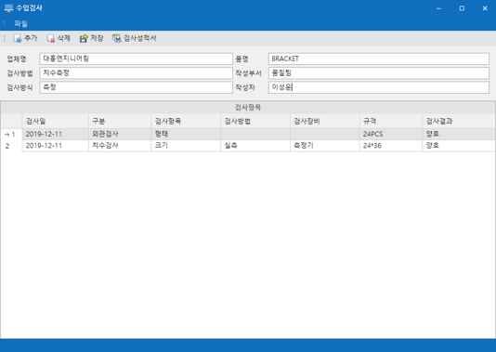Click the 검사항목 column header
The height and width of the screenshot is (352, 496).
pyautogui.click(x=186, y=121)
